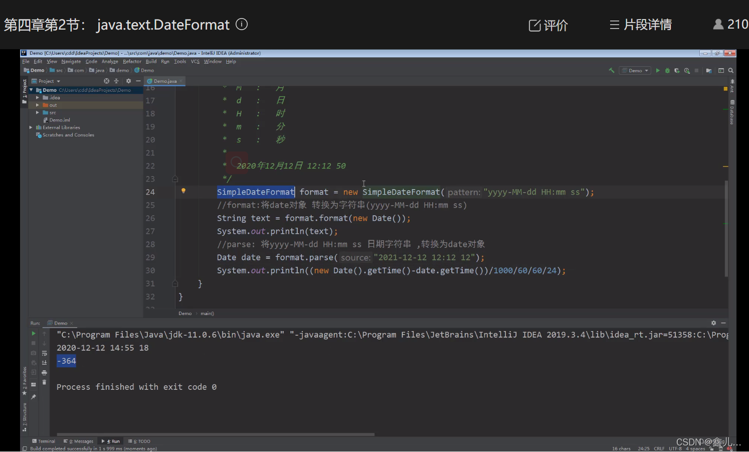Image resolution: width=749 pixels, height=452 pixels.
Task: Click the Up the Stack Trace arrow
Action: [x=44, y=334]
